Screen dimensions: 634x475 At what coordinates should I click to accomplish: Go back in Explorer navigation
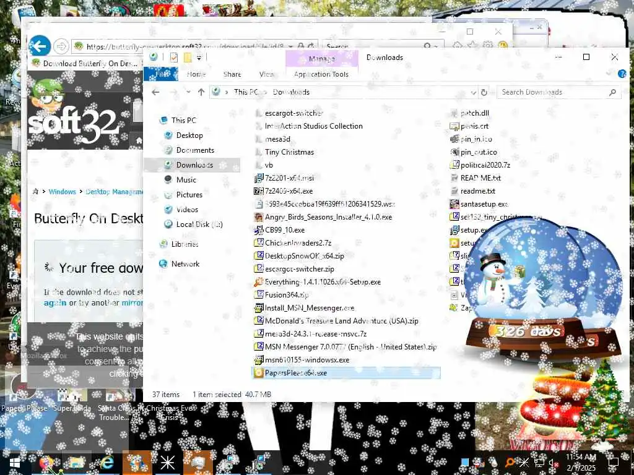tap(155, 92)
